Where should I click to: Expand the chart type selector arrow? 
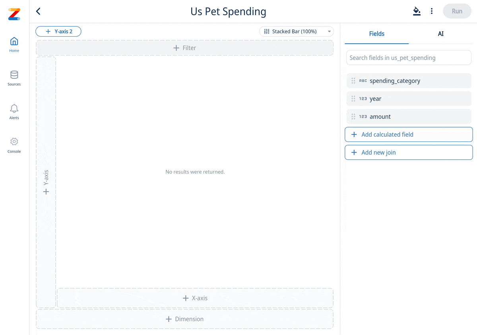(329, 31)
